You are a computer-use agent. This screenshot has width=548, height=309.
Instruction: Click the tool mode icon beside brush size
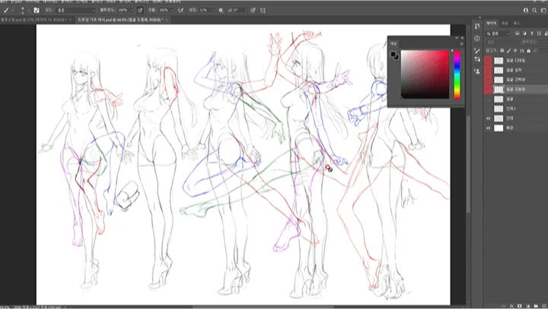[37, 10]
